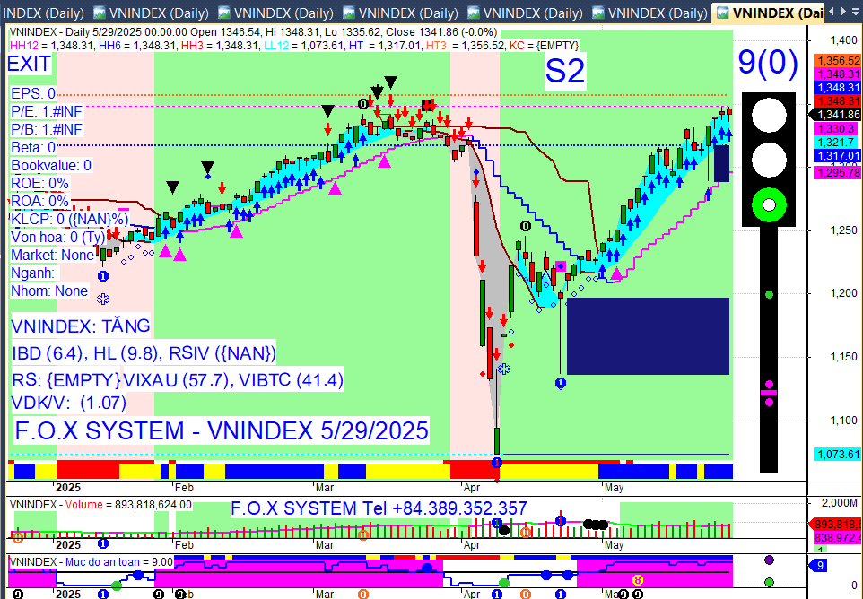This screenshot has width=863, height=599.
Task: Click the 'VNINDEX: TĂNG' trend label
Action: point(81,326)
